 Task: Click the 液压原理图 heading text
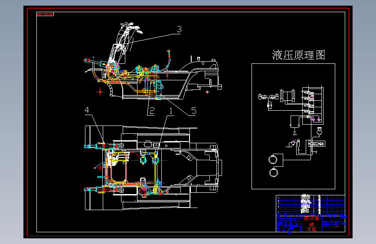coord(298,55)
